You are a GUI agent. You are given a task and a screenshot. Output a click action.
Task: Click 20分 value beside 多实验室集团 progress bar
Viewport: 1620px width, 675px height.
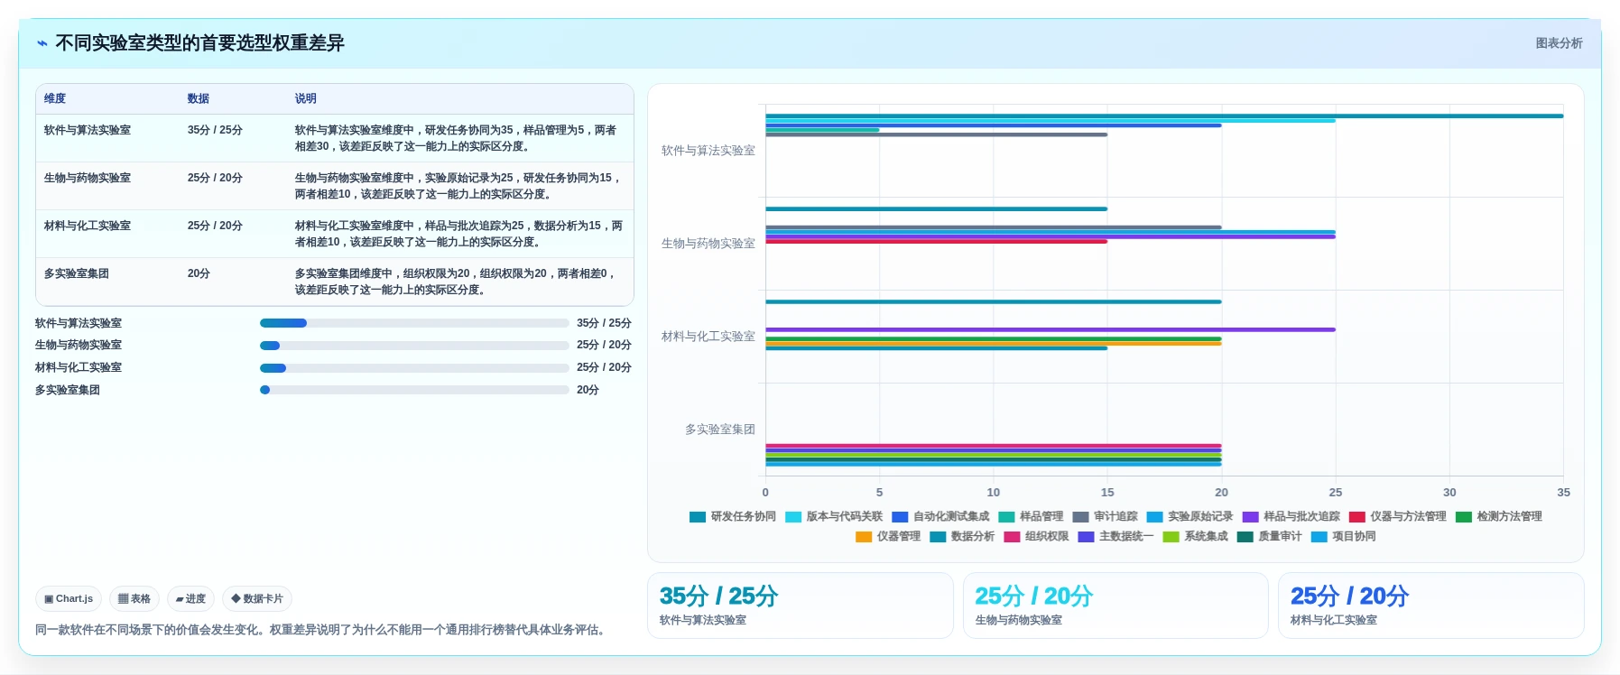(x=588, y=390)
